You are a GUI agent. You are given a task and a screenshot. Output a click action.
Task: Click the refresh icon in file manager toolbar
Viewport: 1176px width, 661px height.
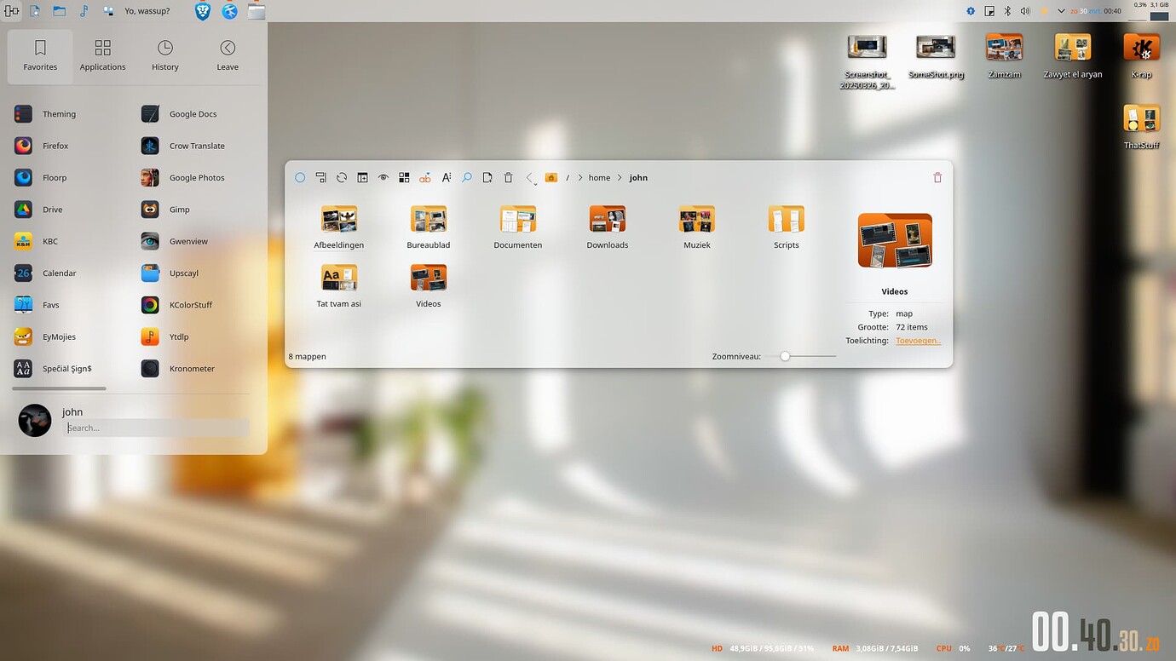point(342,177)
